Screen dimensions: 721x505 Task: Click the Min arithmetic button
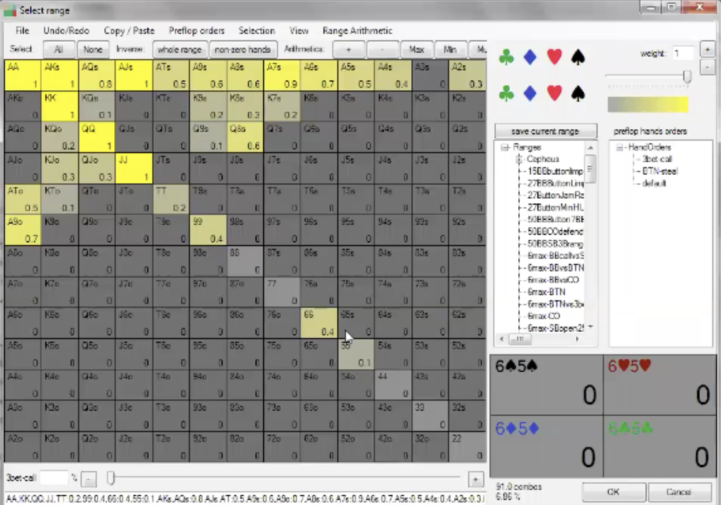tap(450, 49)
